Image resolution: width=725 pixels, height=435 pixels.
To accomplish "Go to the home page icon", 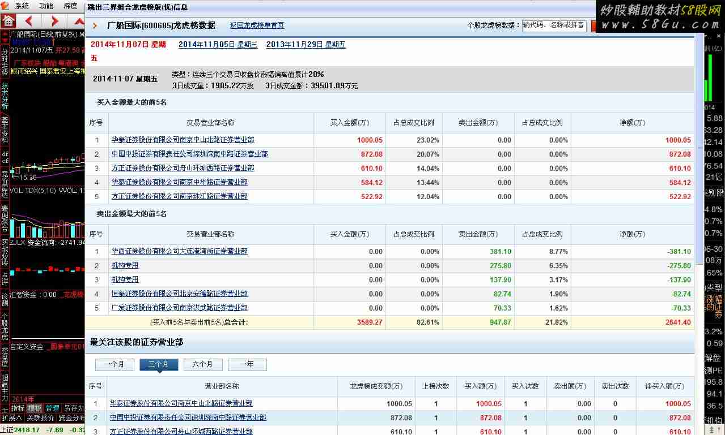I will pos(9,21).
